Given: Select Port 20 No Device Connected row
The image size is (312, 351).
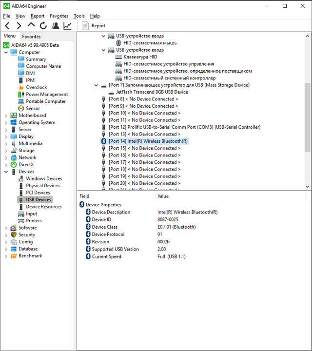Looking at the screenshot, I should tap(144, 183).
